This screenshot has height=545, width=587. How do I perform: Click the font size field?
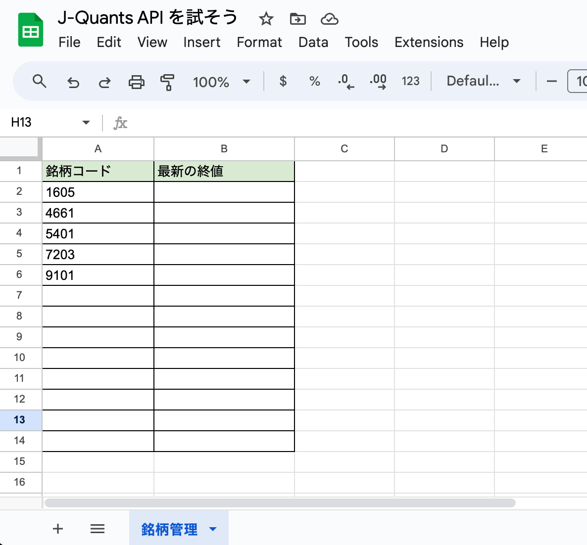(x=578, y=81)
